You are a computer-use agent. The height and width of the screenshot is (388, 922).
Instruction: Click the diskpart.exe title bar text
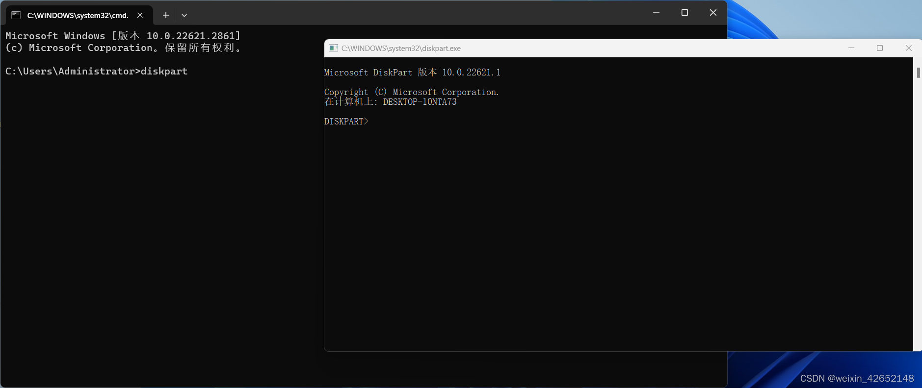[x=401, y=48]
